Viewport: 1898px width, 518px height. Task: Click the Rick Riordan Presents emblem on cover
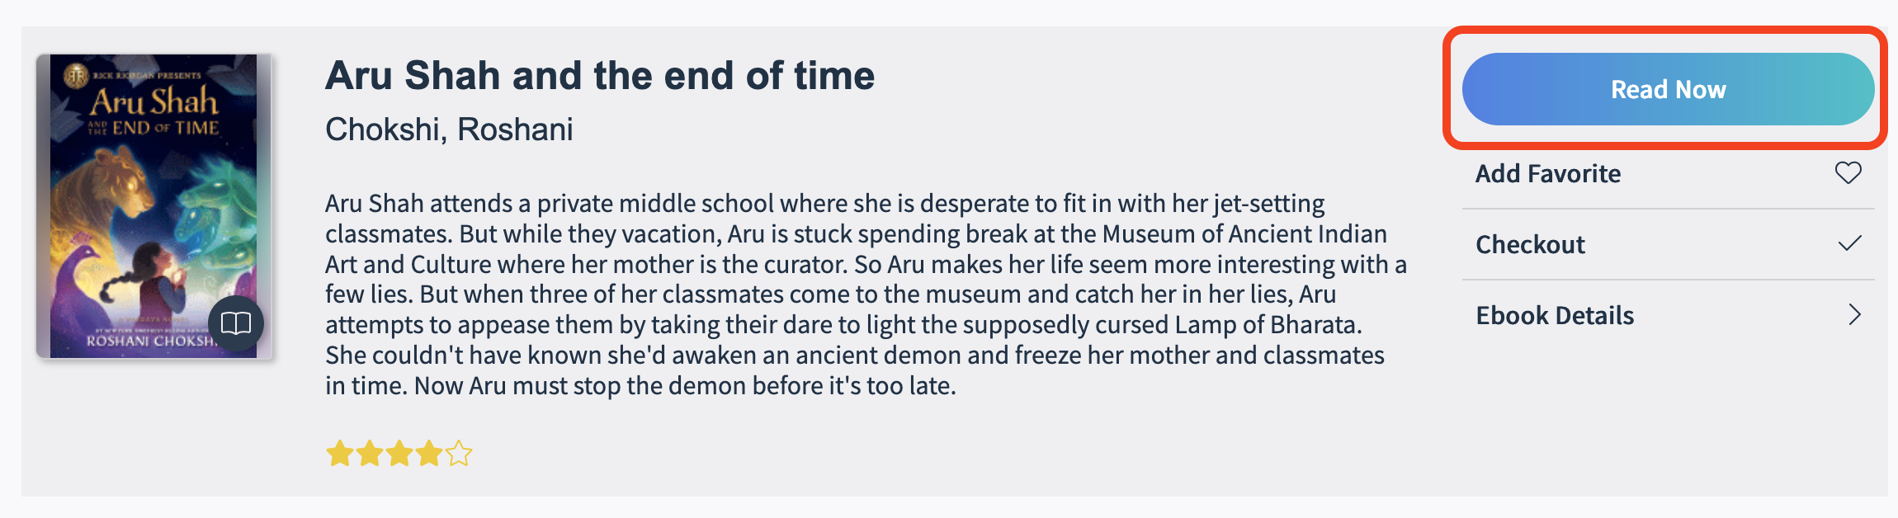pos(76,75)
